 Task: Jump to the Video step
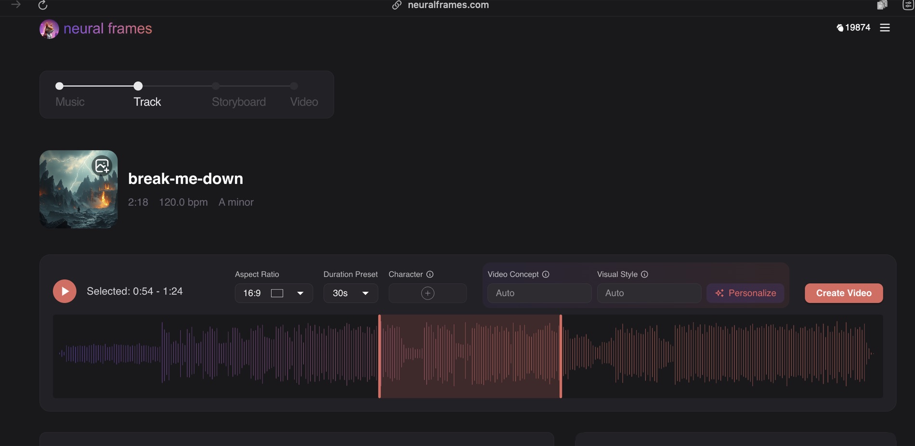pyautogui.click(x=304, y=102)
